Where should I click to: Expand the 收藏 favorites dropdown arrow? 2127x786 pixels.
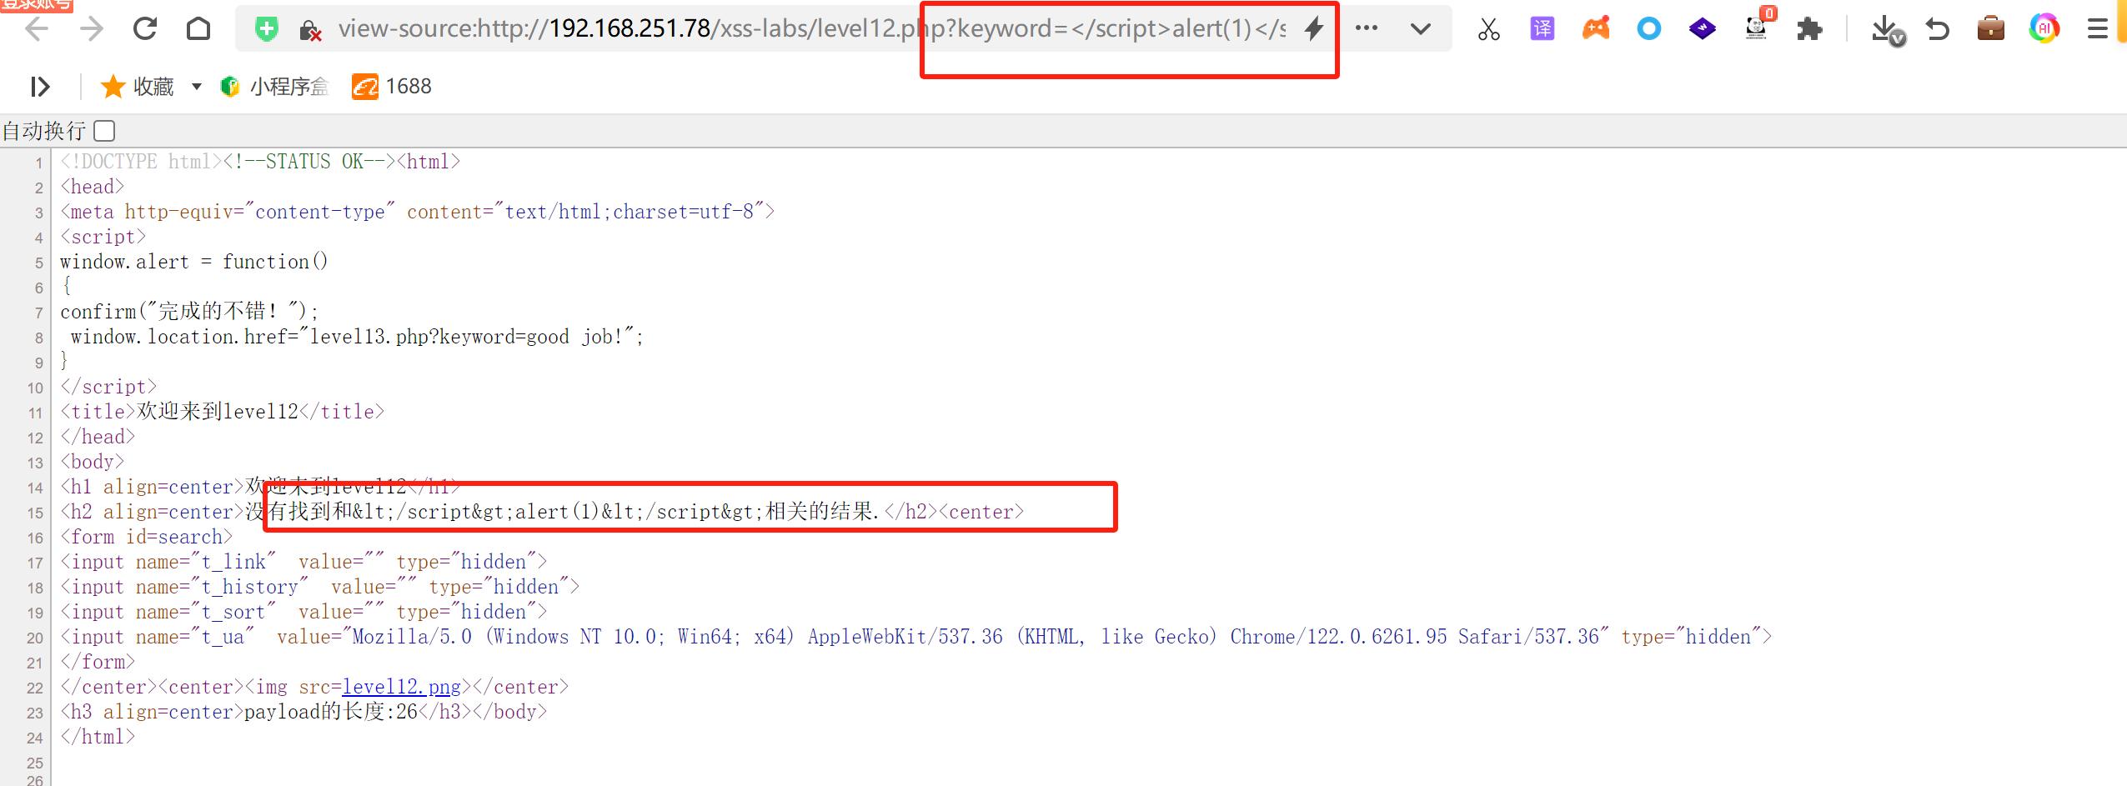click(197, 87)
